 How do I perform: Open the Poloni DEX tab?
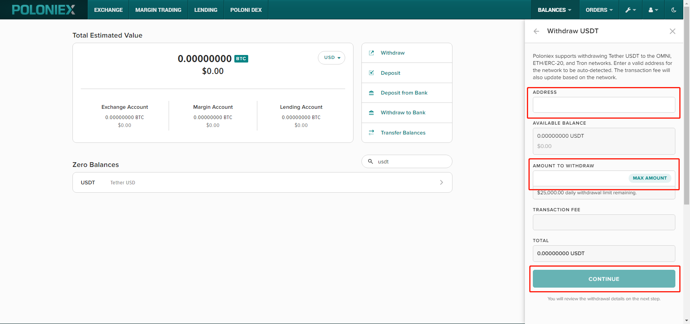[246, 9]
